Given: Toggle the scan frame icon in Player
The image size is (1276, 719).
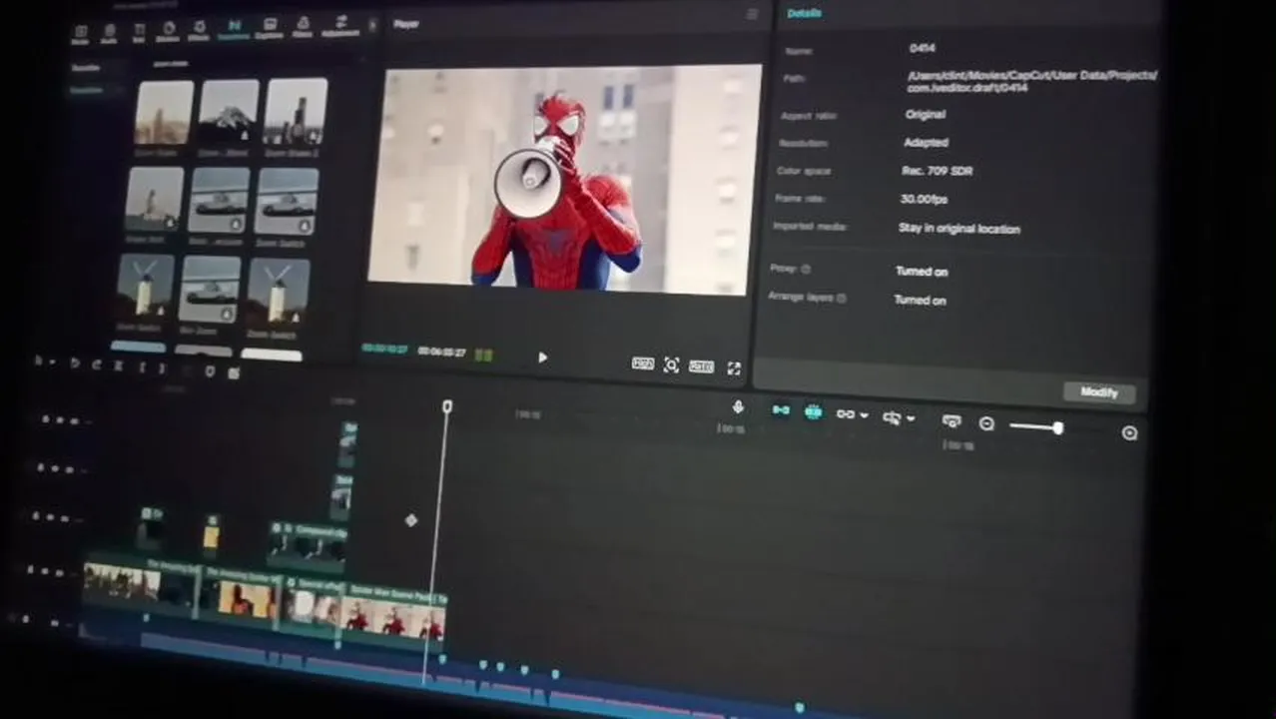Looking at the screenshot, I should pos(672,365).
